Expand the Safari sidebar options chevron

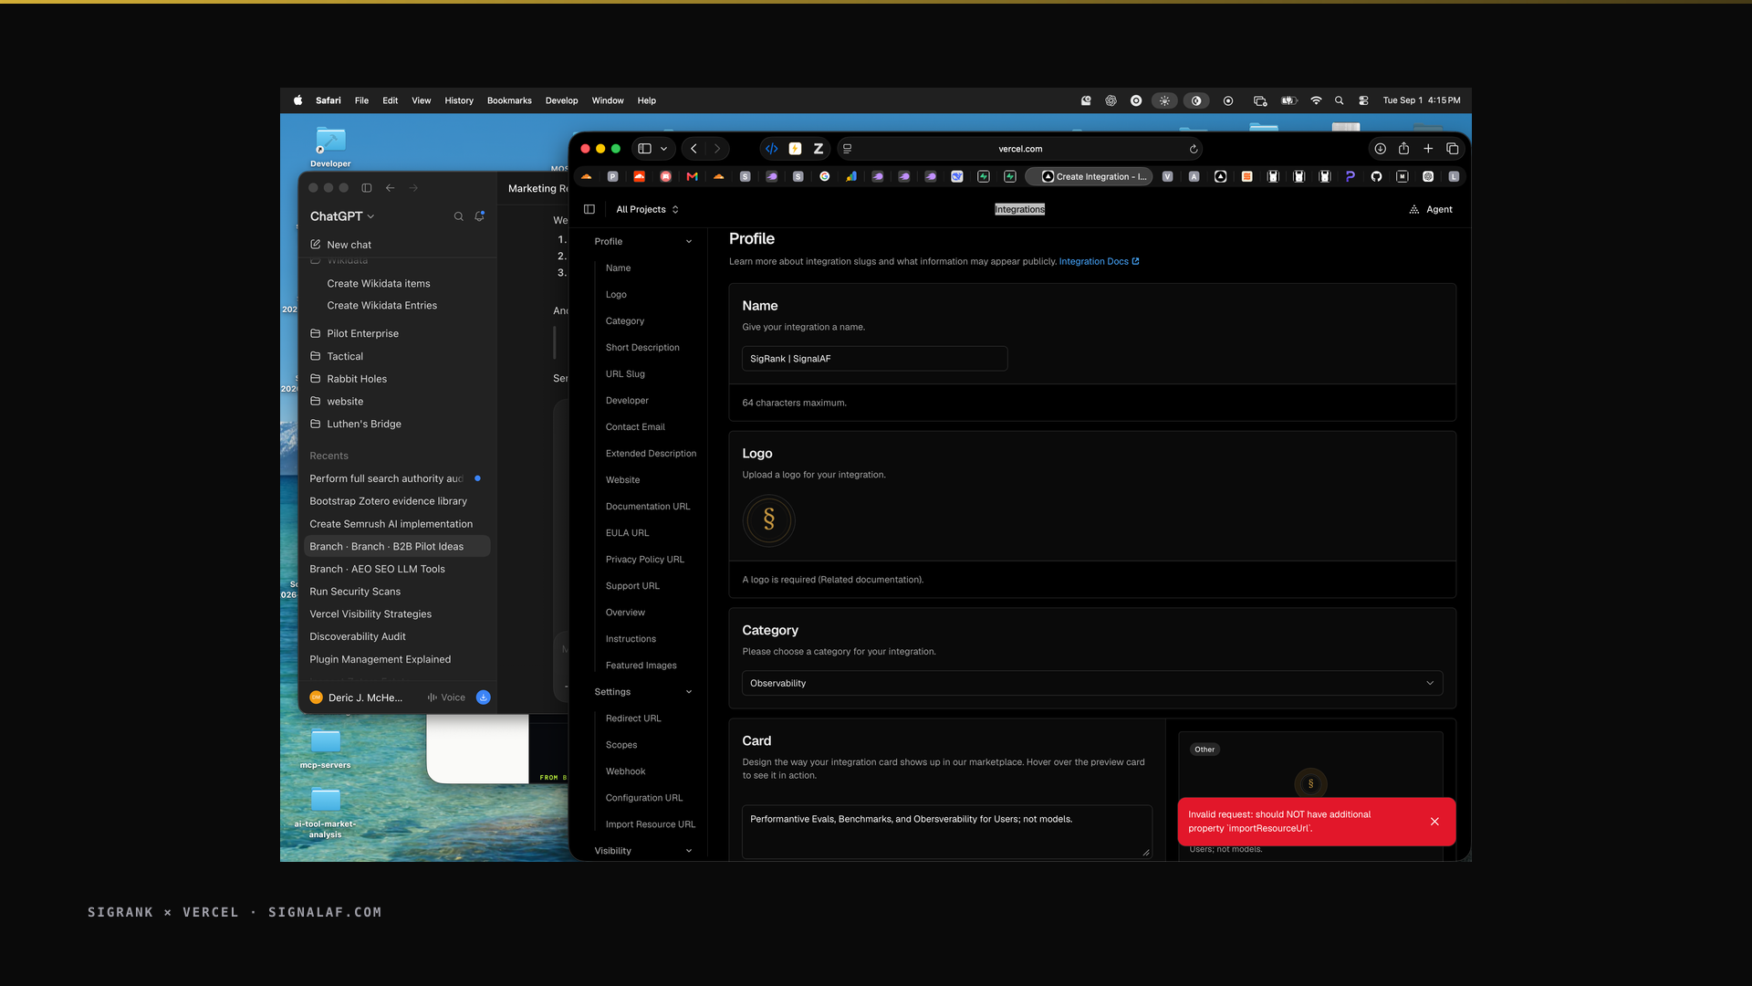[x=663, y=149]
